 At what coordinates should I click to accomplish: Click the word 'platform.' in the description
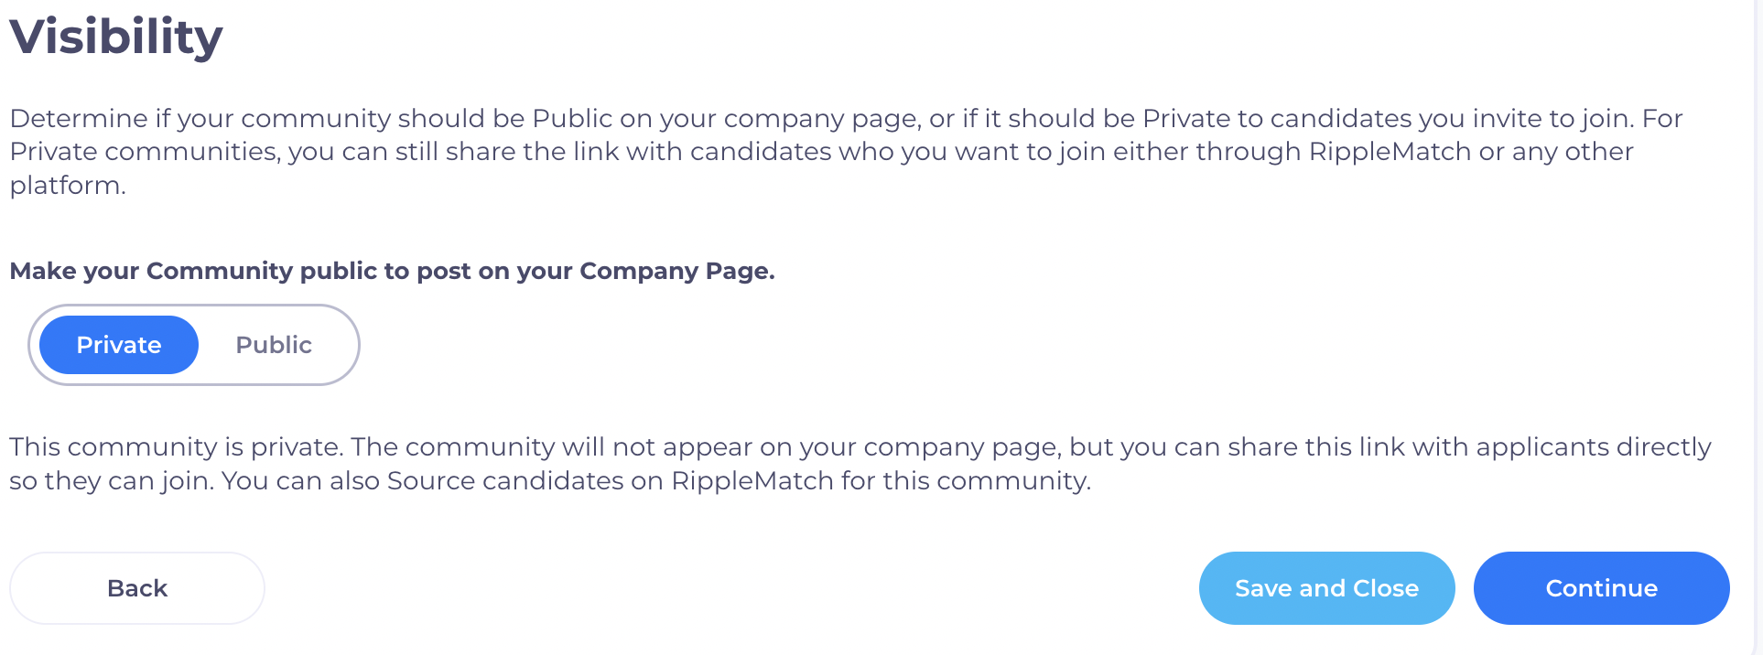point(68,185)
